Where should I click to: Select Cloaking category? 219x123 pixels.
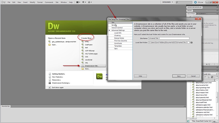pyautogui.click(x=120, y=36)
